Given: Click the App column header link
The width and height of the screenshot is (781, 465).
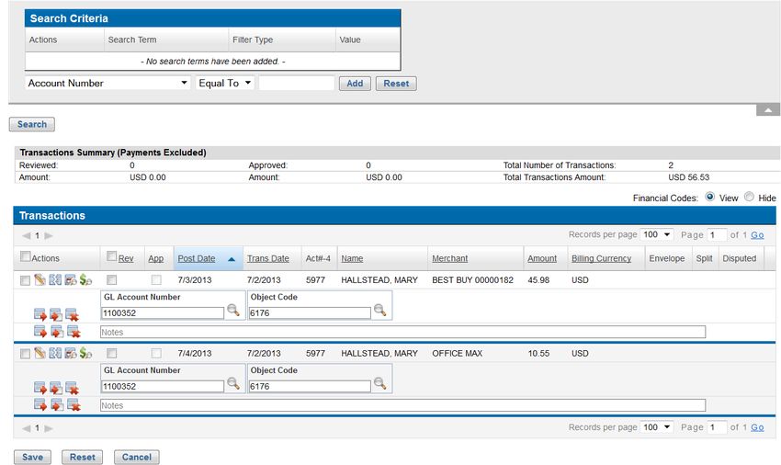Looking at the screenshot, I should [156, 258].
